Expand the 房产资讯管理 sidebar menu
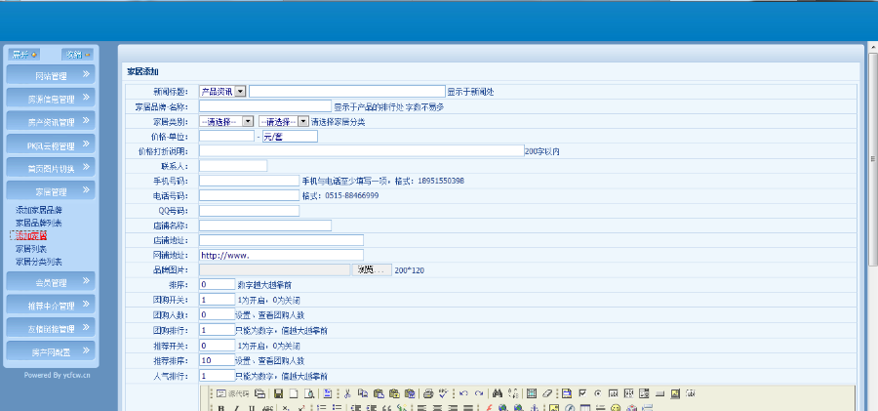 pos(51,121)
